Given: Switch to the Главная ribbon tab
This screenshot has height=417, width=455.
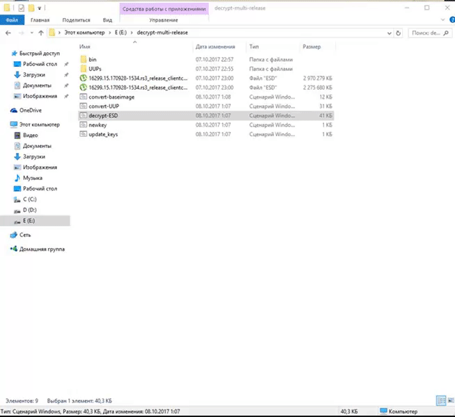Looking at the screenshot, I should [40, 20].
